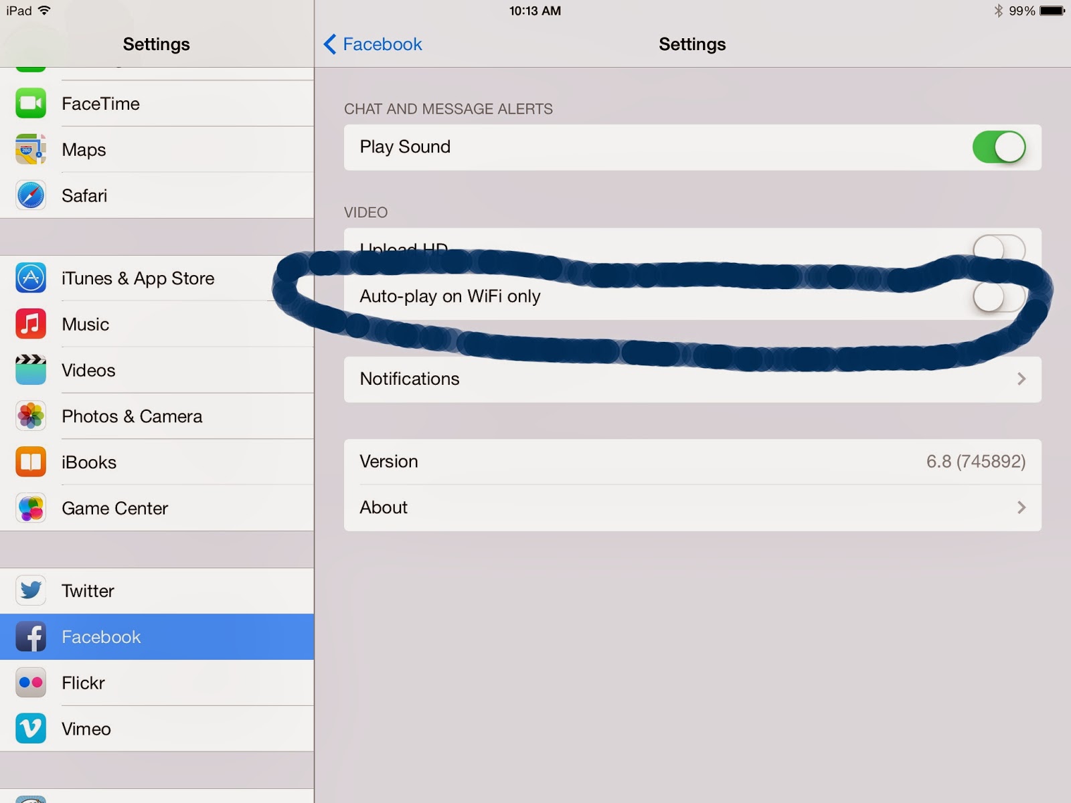
Task: Tap the Safari compass icon
Action: [31, 195]
